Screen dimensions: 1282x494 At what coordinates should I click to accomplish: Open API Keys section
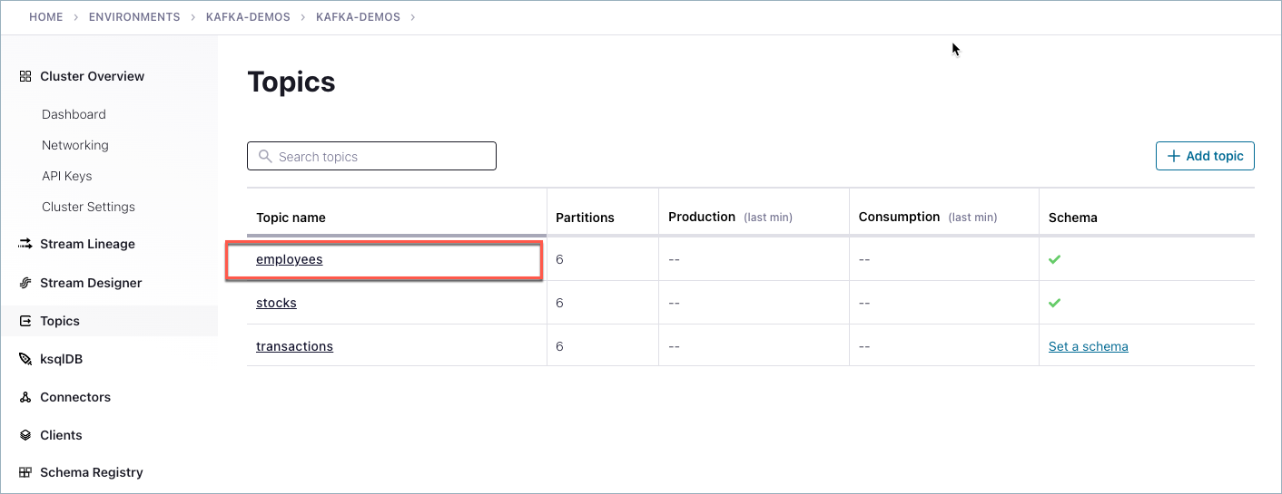point(66,176)
